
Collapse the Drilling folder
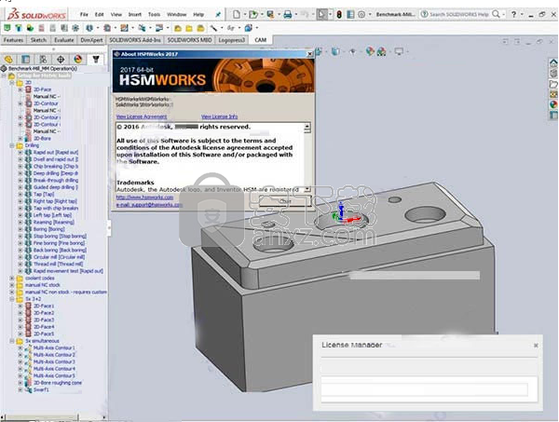click(12, 145)
